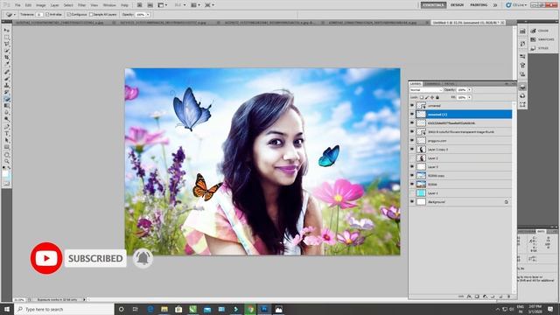Hide the Layer 3 layer
560x315 pixels.
412,167
